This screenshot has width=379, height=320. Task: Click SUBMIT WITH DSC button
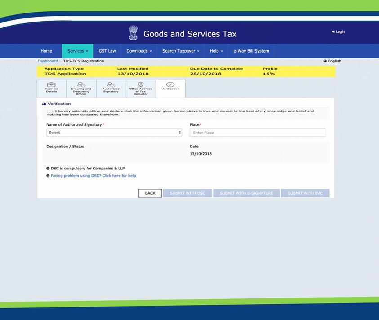point(187,193)
